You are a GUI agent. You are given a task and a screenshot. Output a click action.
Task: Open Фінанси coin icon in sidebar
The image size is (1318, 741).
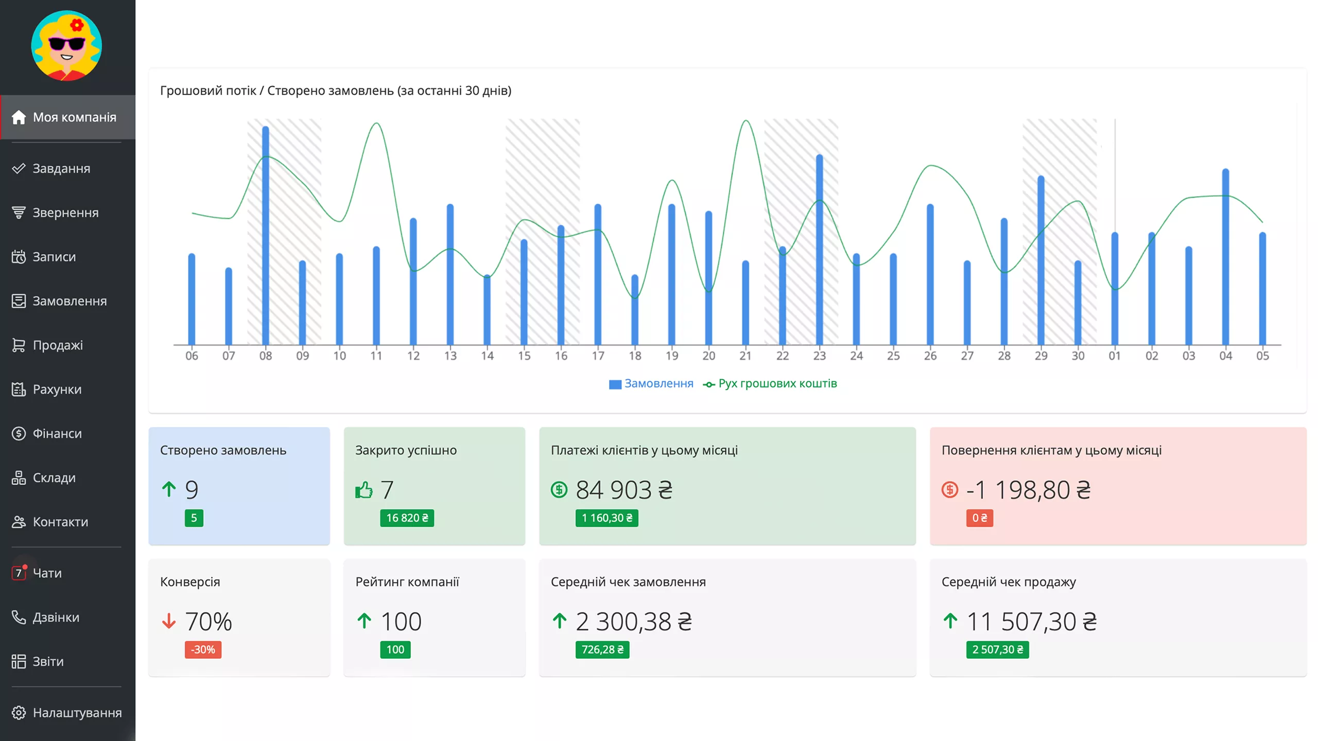click(x=19, y=434)
